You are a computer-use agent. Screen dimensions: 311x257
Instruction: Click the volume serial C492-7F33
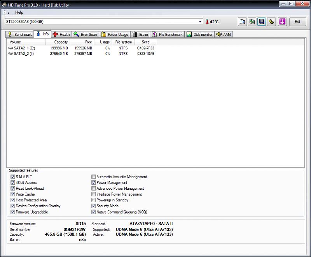145,48
